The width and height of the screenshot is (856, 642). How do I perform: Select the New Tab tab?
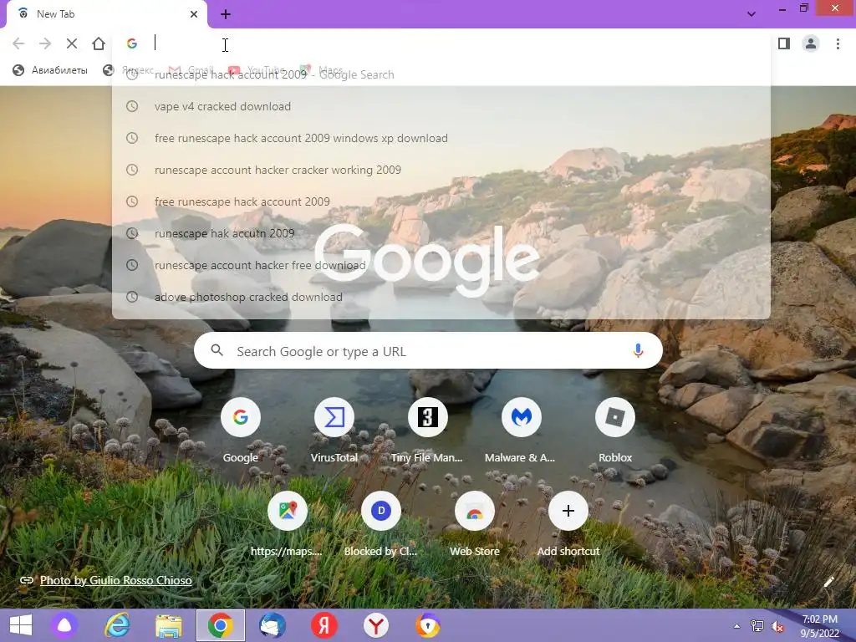pyautogui.click(x=106, y=14)
